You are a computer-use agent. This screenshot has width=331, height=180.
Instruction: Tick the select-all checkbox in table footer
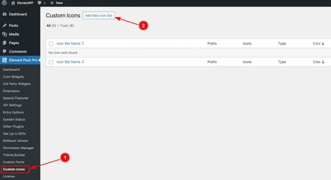click(51, 62)
